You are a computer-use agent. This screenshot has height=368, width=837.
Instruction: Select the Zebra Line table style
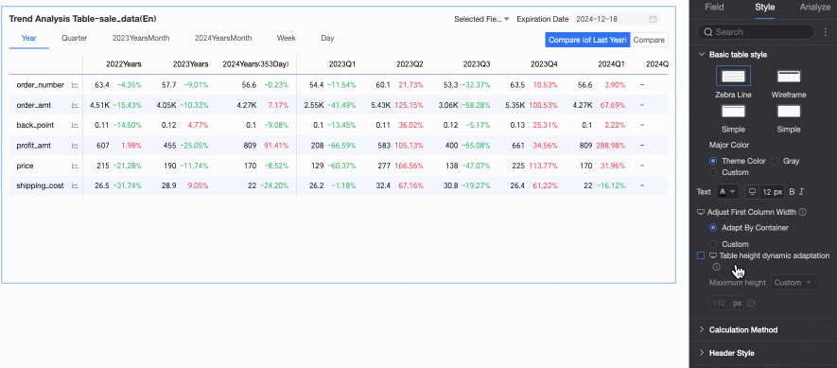[x=733, y=76]
